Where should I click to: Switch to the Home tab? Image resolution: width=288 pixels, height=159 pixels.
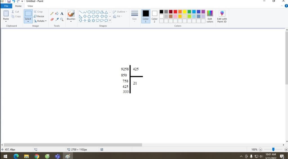[18, 6]
